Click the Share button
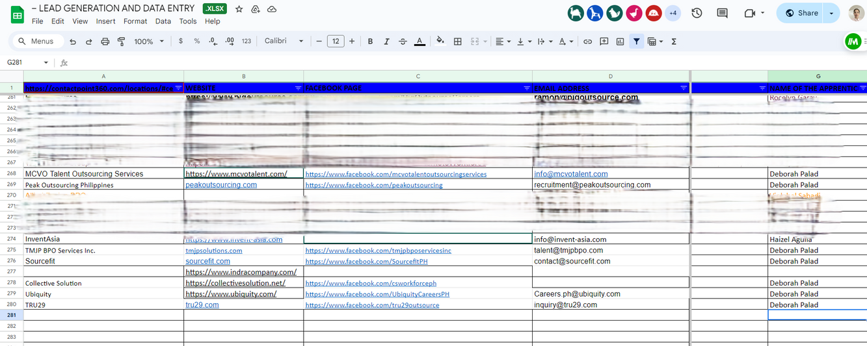867x346 pixels. coord(801,13)
